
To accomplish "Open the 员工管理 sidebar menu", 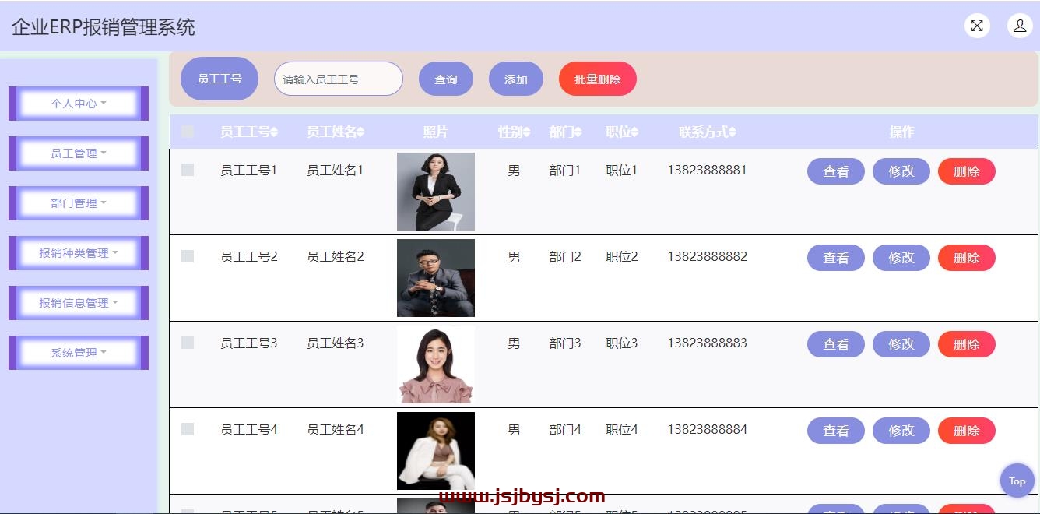I will [79, 153].
